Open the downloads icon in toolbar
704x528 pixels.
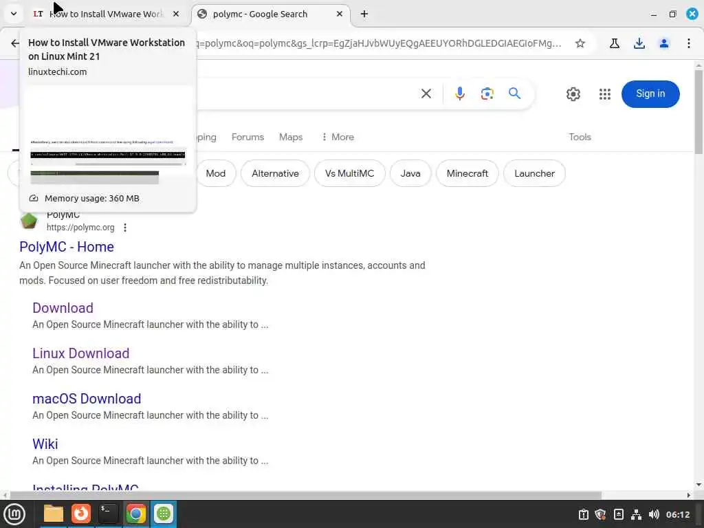coord(639,43)
